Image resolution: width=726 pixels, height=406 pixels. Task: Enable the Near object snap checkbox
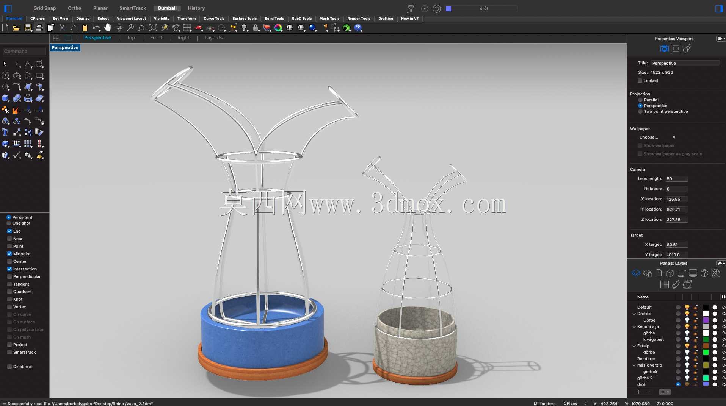(9, 239)
